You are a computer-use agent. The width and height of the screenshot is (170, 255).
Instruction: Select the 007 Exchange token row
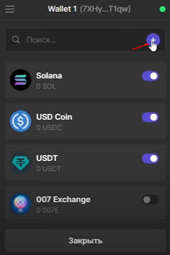click(x=85, y=204)
